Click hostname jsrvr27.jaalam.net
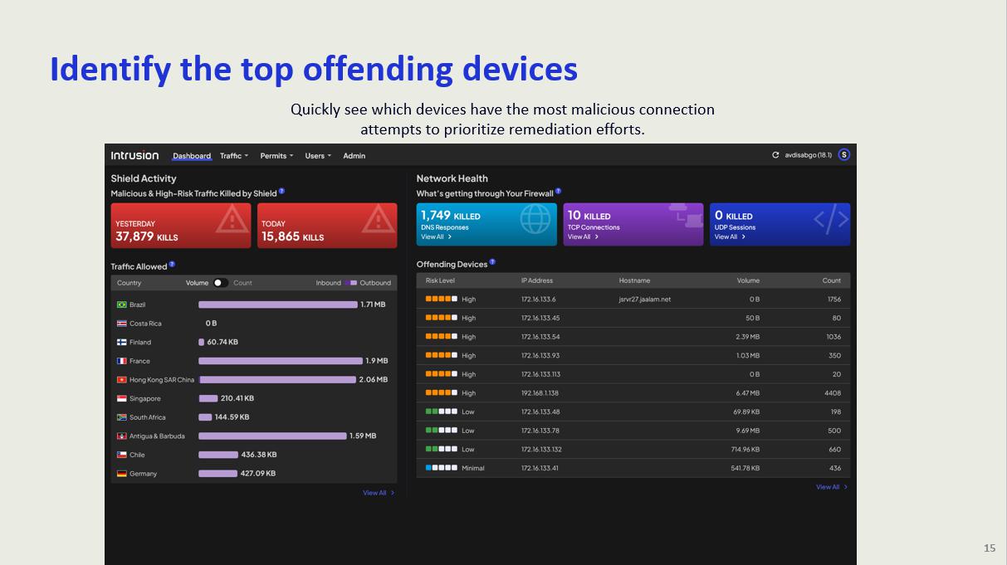 pyautogui.click(x=645, y=300)
